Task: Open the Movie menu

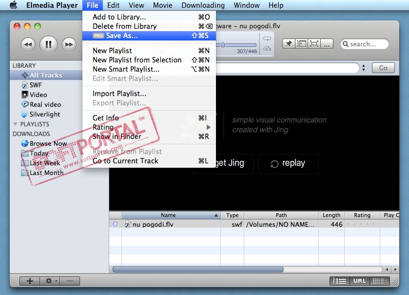Action: [x=162, y=5]
